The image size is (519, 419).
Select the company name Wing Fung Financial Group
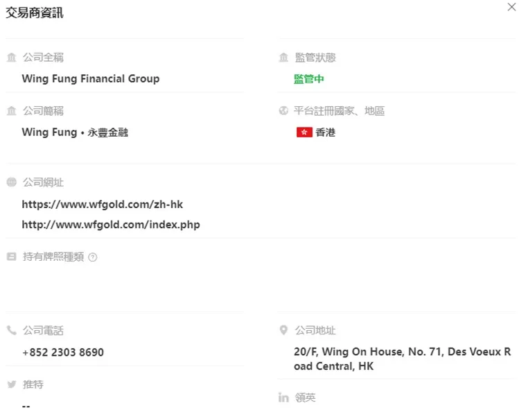(x=91, y=79)
